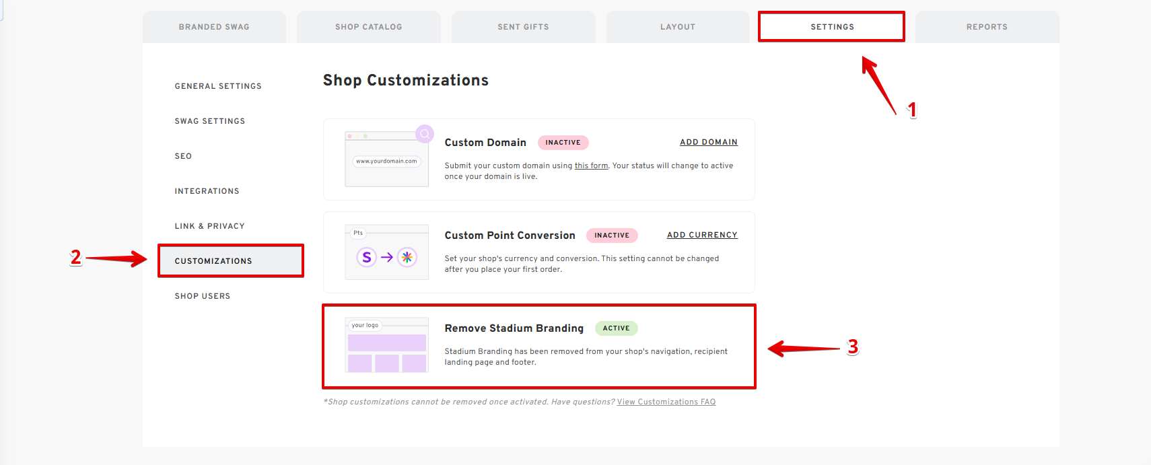Click the Custom Point Conversion illustration

click(x=386, y=252)
